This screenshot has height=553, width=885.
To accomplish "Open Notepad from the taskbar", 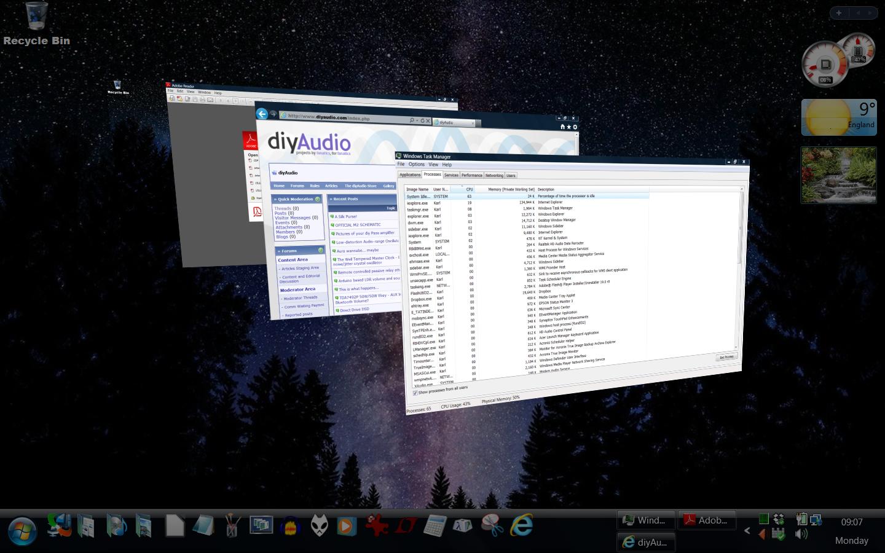I will (203, 526).
